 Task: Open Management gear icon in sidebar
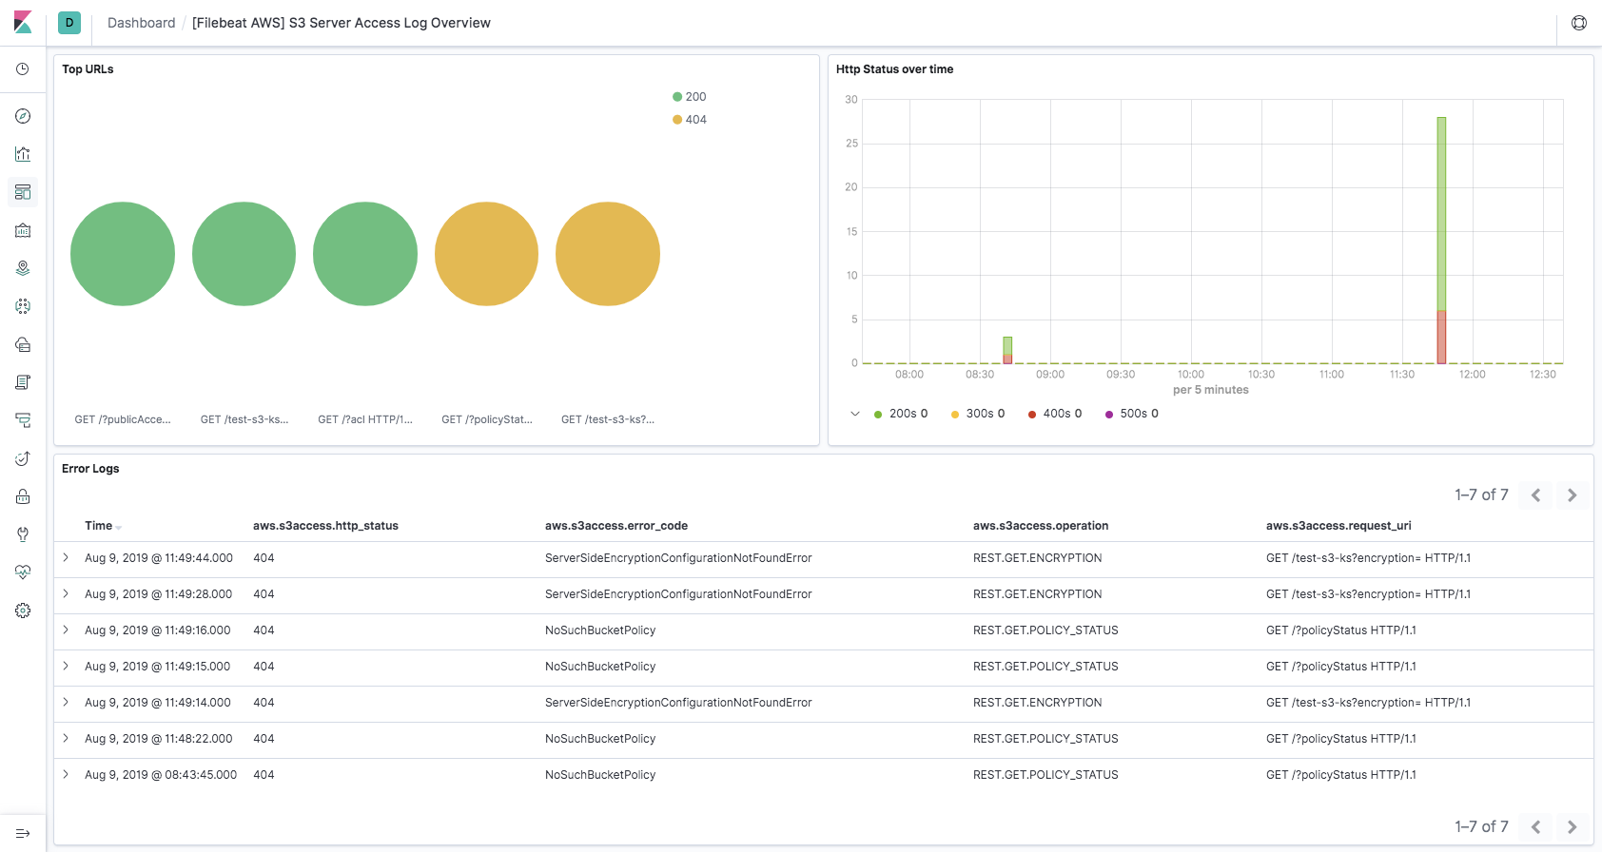23,611
